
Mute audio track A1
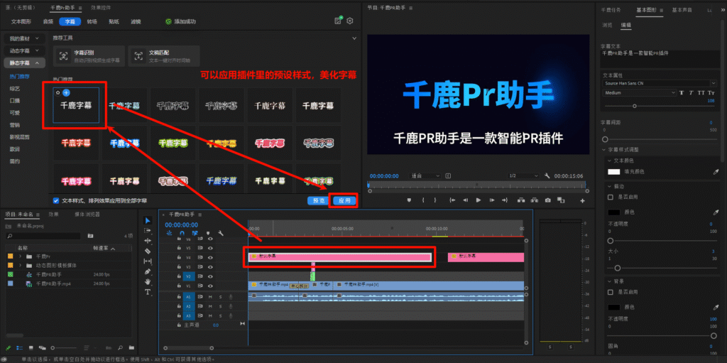tap(210, 297)
